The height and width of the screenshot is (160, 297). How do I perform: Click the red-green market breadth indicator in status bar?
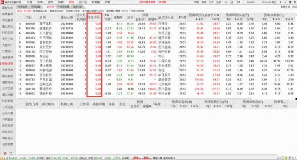(x=142, y=158)
